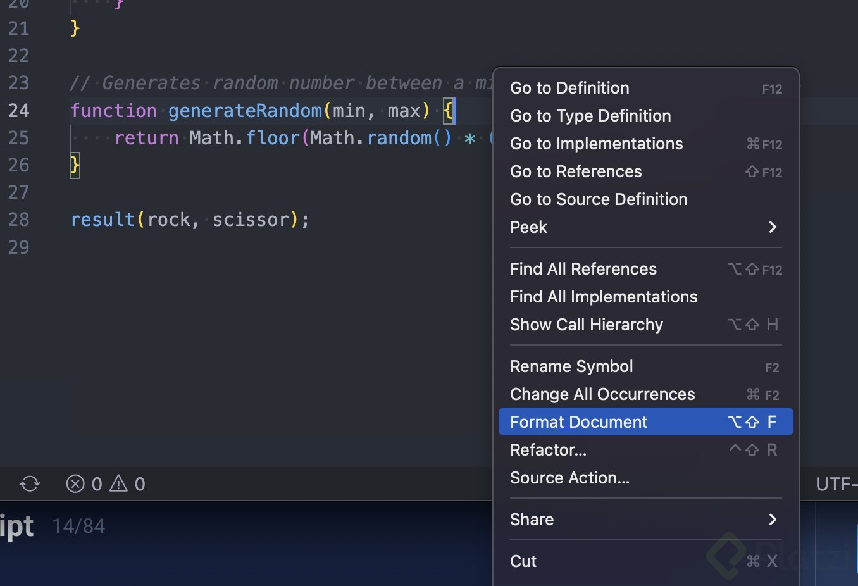Viewport: 858px width, 586px height.
Task: Select Go to Definition menu entry
Action: point(569,88)
